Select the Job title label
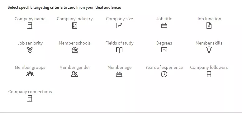This screenshot has height=114, width=242. click(x=164, y=19)
